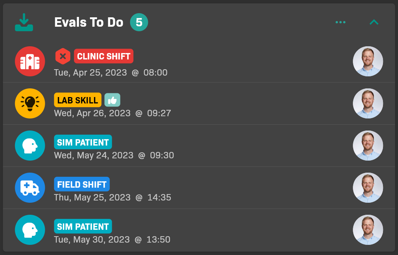Click the Evals To Do heading
The width and height of the screenshot is (398, 255).
click(x=89, y=23)
